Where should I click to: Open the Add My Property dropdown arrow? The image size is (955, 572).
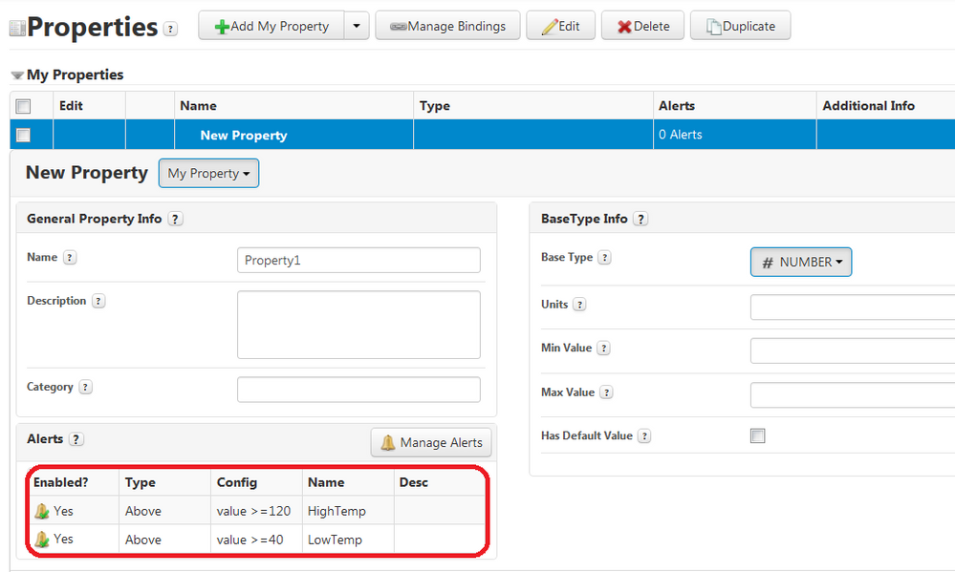(x=357, y=26)
